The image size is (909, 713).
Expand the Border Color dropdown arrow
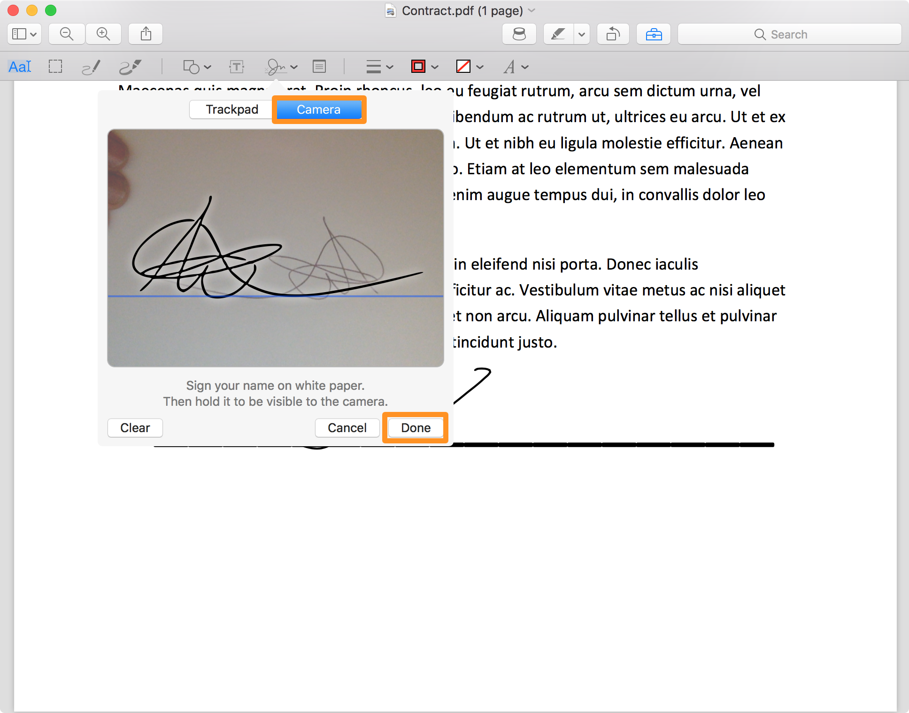click(435, 67)
